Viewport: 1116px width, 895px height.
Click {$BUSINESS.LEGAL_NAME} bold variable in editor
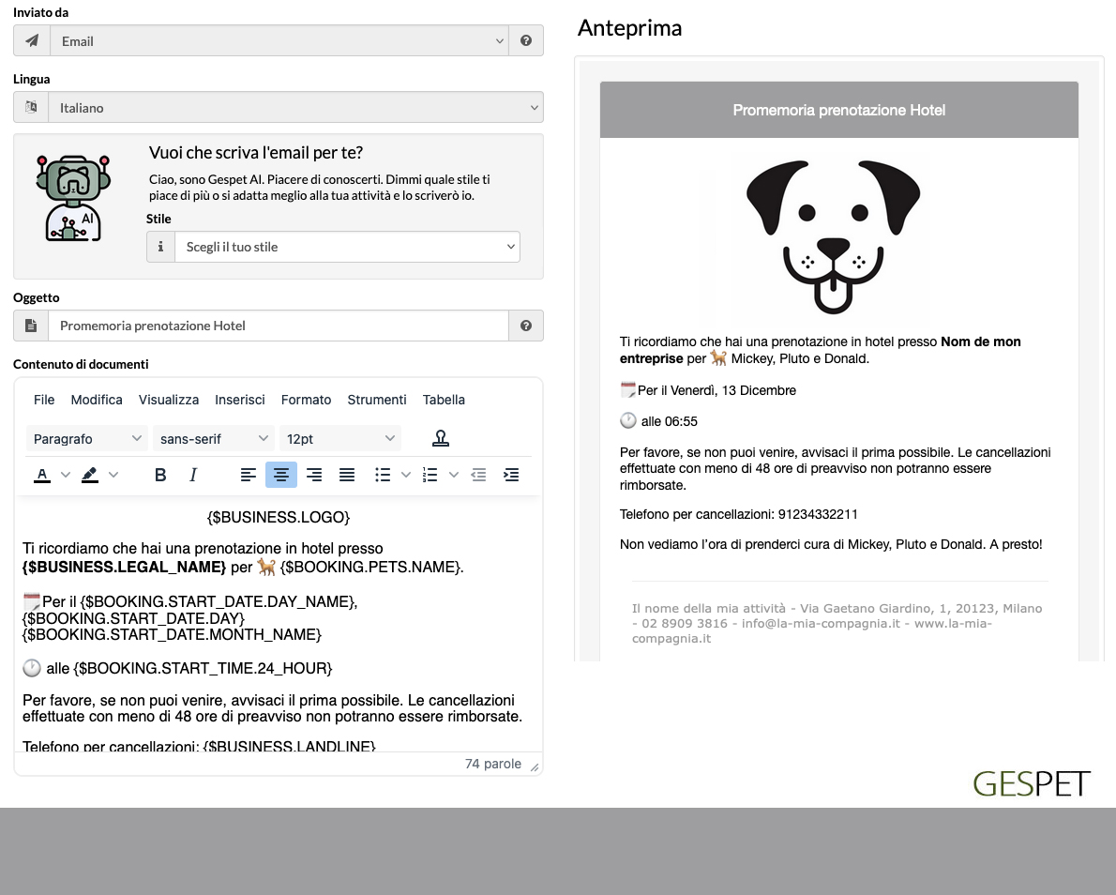click(x=125, y=567)
